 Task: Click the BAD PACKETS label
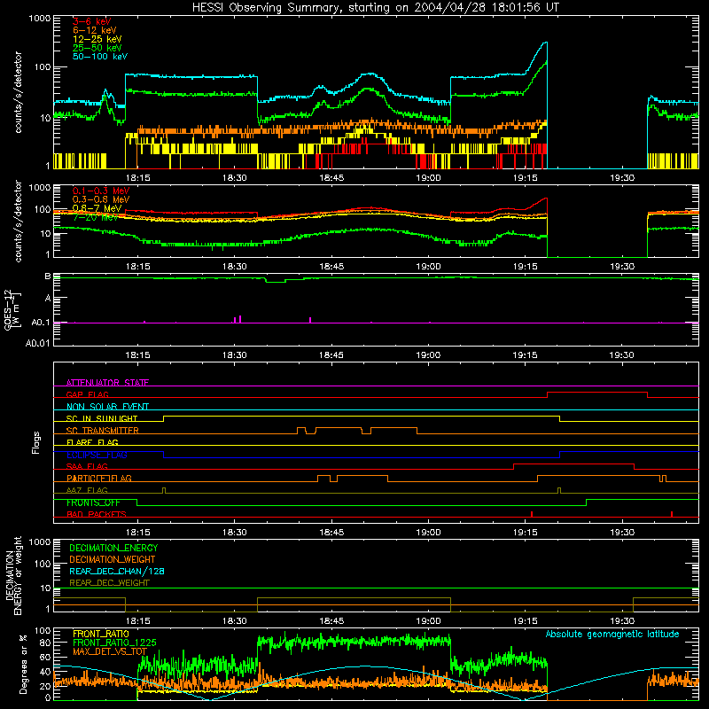[x=97, y=514]
